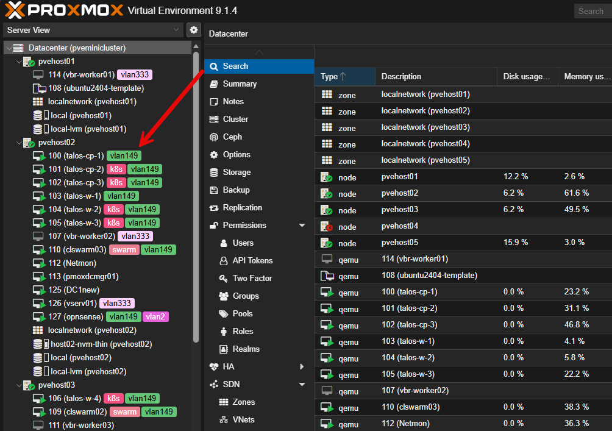Open the Cluster menu item
This screenshot has width=612, height=431.
tap(259, 119)
